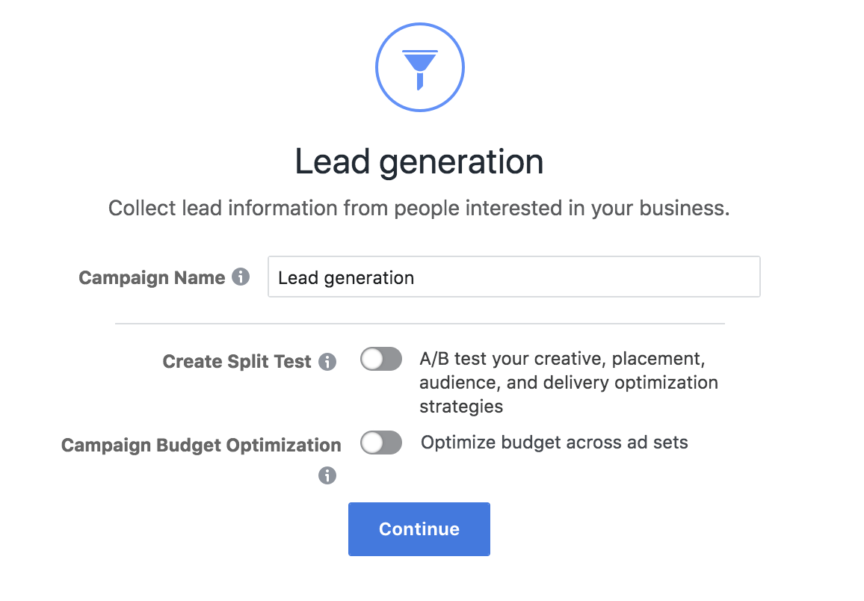Click the "Collect lead information" subtitle text
Image resolution: width=864 pixels, height=601 pixels.
pos(419,208)
